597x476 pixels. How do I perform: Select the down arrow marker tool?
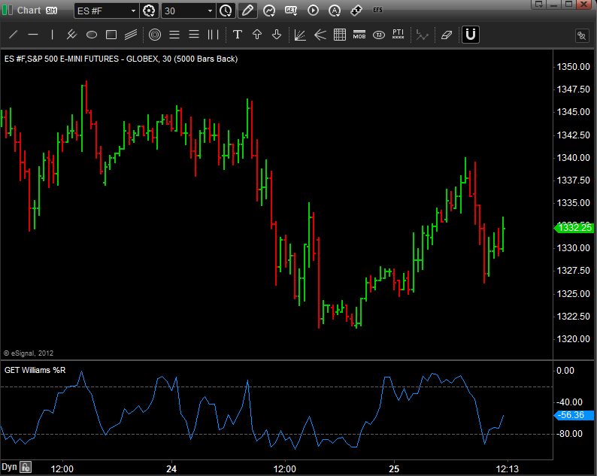pyautogui.click(x=277, y=35)
